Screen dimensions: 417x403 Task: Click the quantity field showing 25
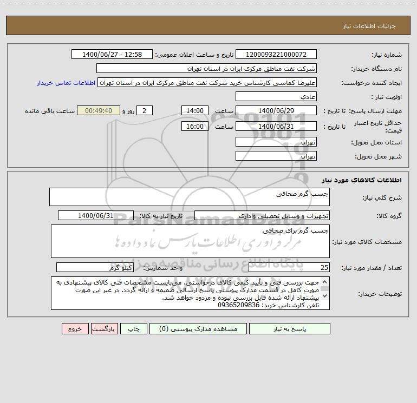pyautogui.click(x=289, y=267)
